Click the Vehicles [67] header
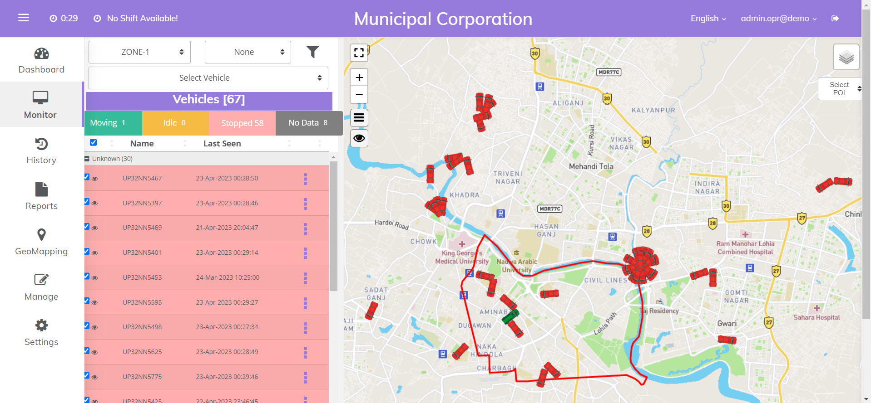This screenshot has width=871, height=403. [x=209, y=100]
